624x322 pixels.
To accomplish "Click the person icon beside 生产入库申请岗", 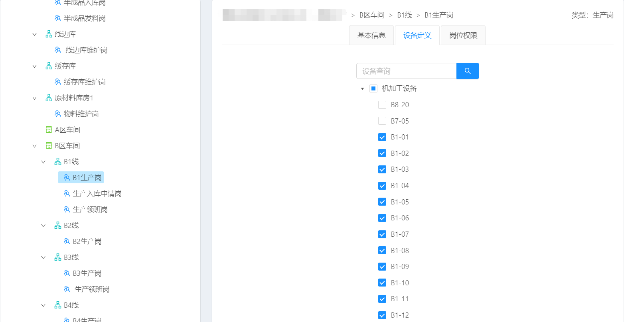I will click(67, 194).
